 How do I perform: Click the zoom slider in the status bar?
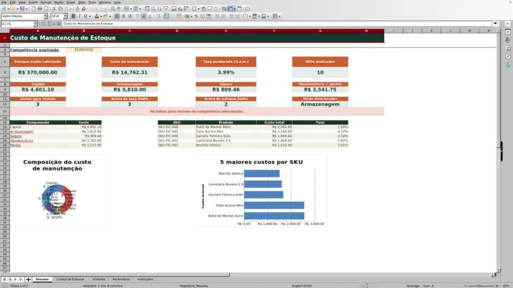[x=481, y=286]
